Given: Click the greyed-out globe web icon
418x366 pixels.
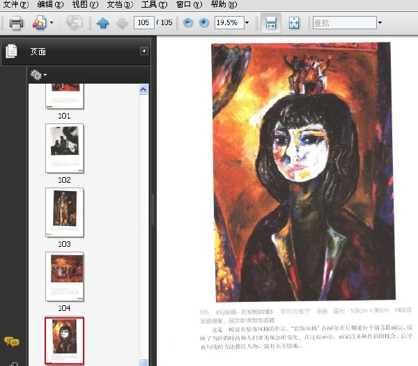Looking at the screenshot, I should pos(74,23).
